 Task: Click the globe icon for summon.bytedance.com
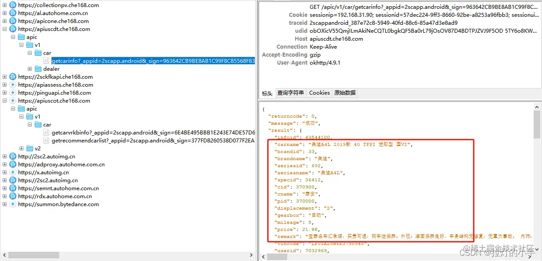(x=13, y=204)
